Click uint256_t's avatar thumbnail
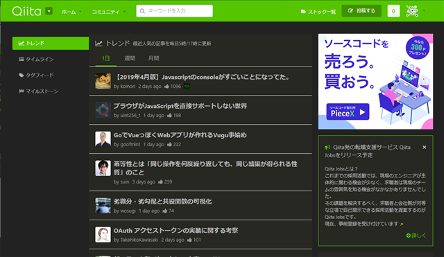This screenshot has height=257, width=444. coord(103,110)
